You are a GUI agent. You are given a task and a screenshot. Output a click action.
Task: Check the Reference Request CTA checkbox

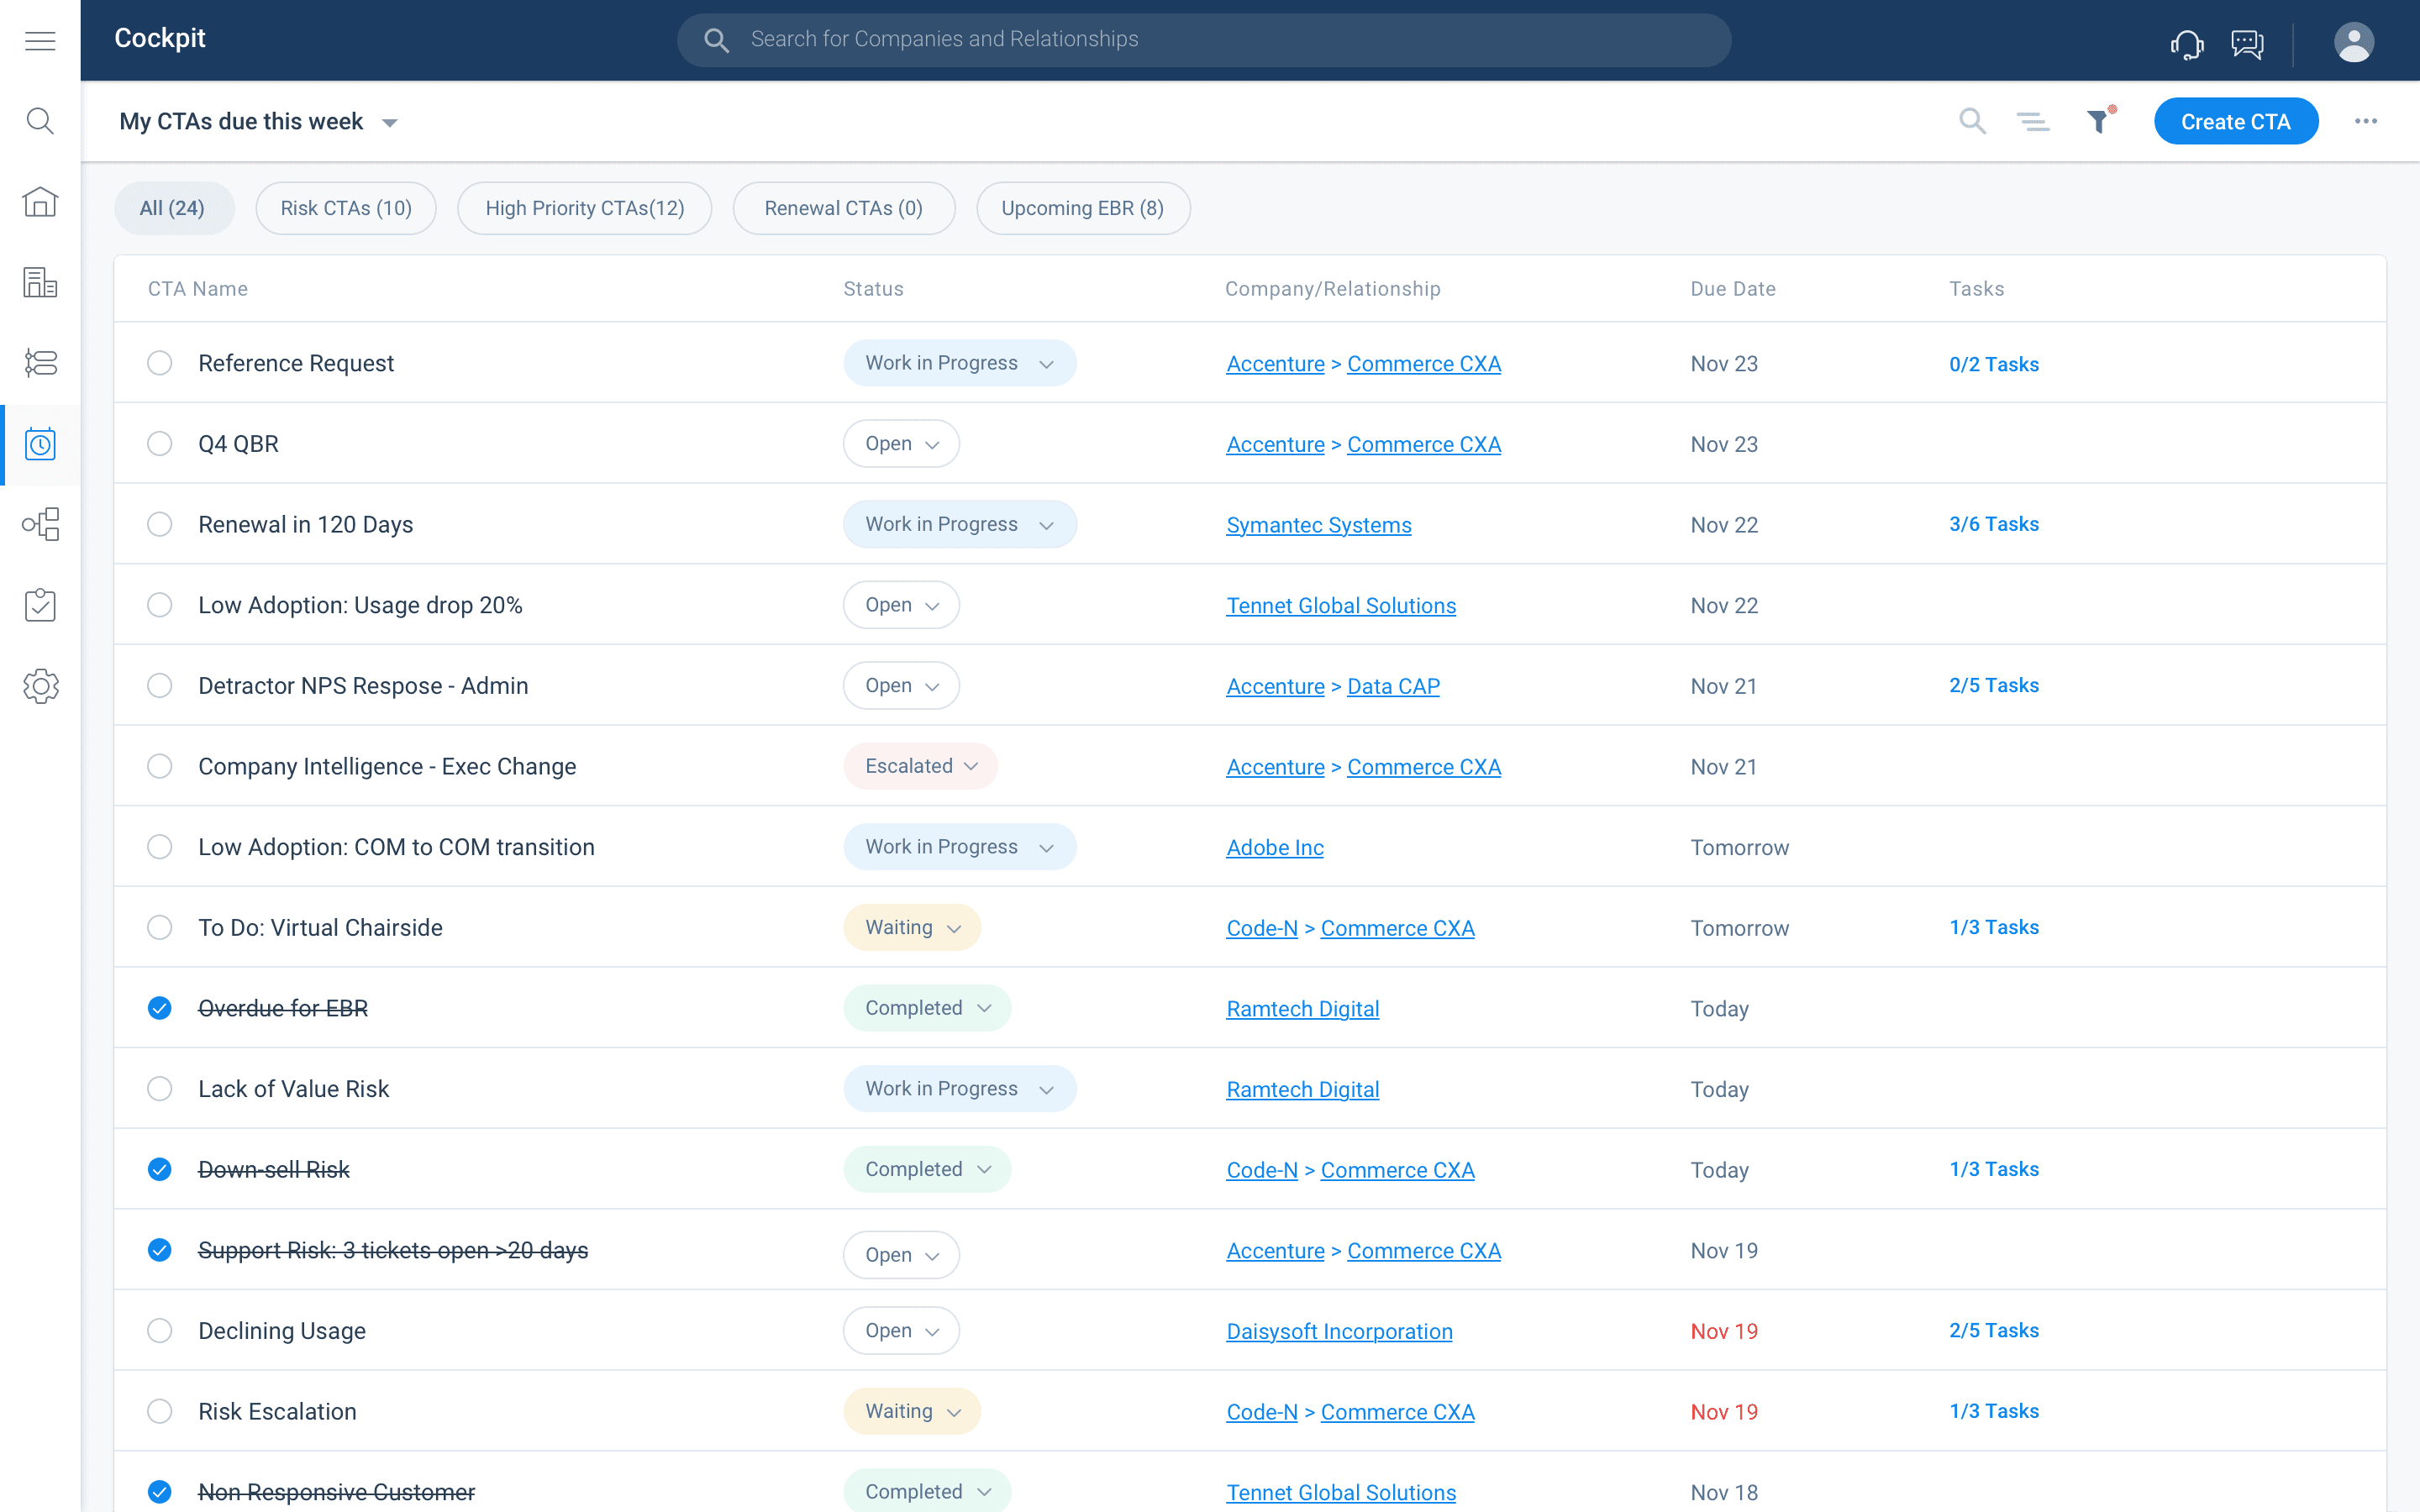click(160, 363)
